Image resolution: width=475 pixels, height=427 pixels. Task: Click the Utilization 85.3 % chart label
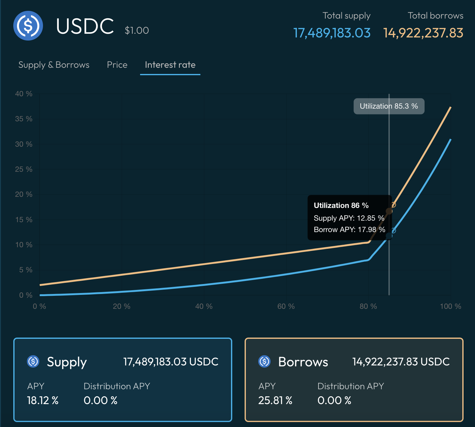pyautogui.click(x=389, y=106)
